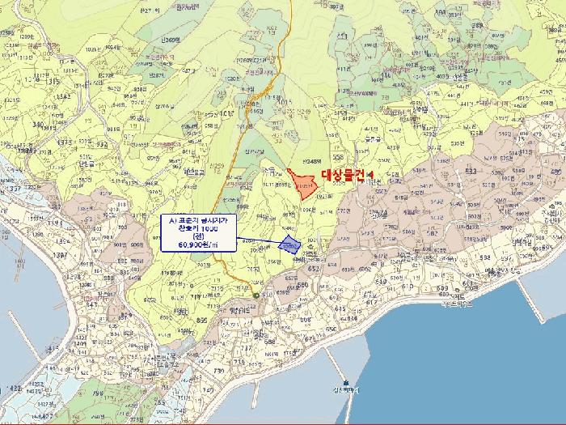Click the lot number 598 label
Screen dimensions: 566x425
pos(485,257)
